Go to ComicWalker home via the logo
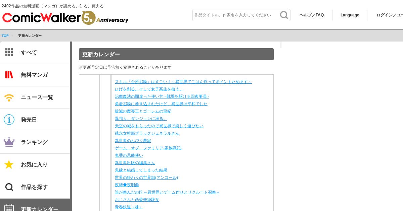The width and height of the screenshot is (403, 211). (x=41, y=17)
